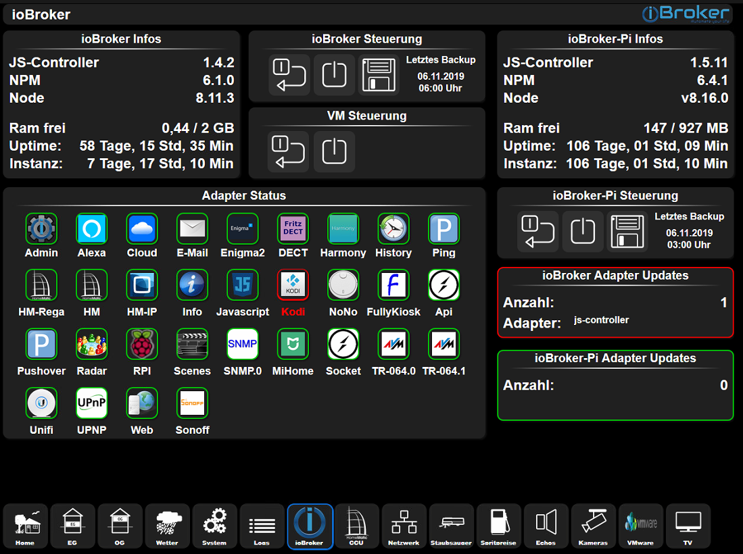Viewport: 743px width, 554px height.
Task: Click the Unifi adapter icon
Action: (x=41, y=403)
